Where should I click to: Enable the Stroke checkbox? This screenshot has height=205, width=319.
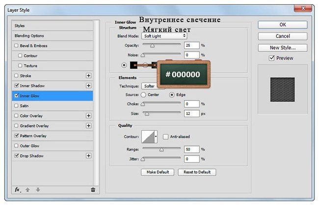(16, 76)
